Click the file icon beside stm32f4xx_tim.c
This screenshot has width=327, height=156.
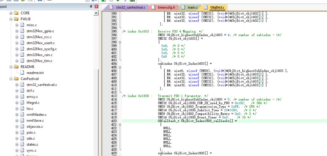(22, 61)
